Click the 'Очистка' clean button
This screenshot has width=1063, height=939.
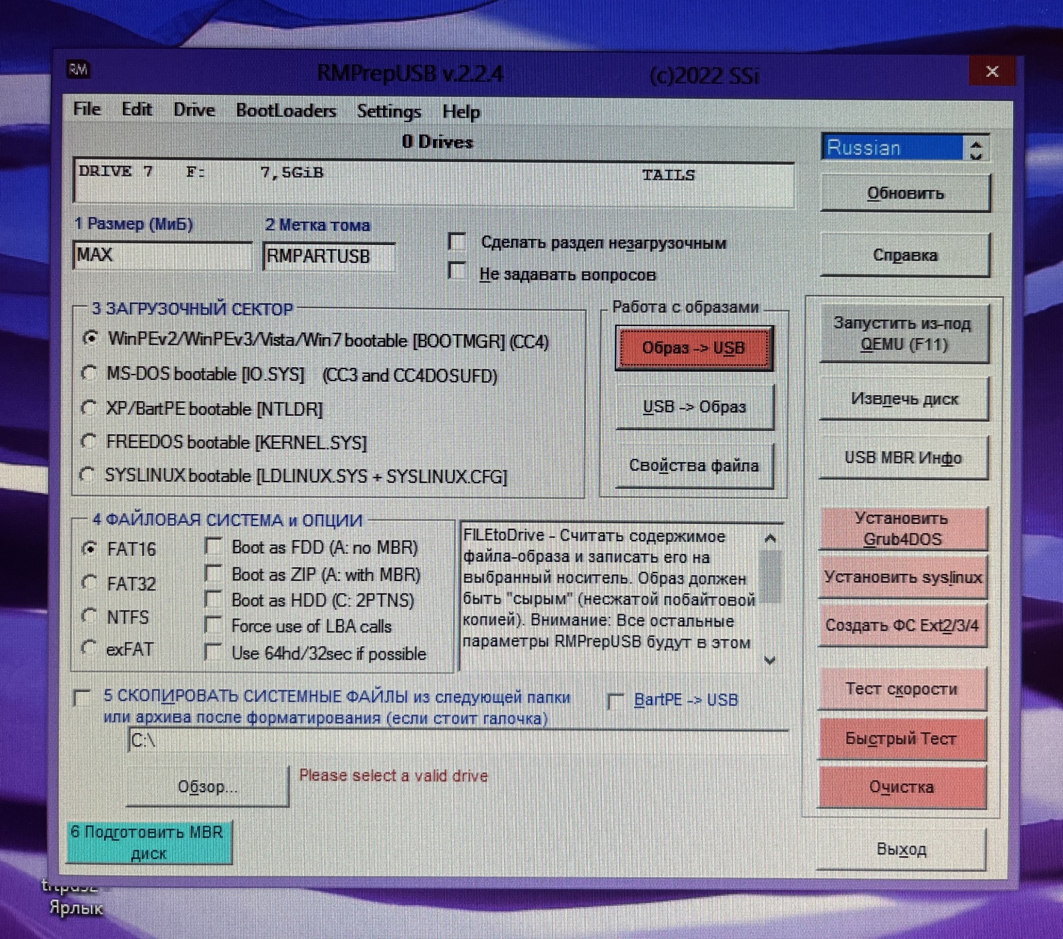point(902,787)
